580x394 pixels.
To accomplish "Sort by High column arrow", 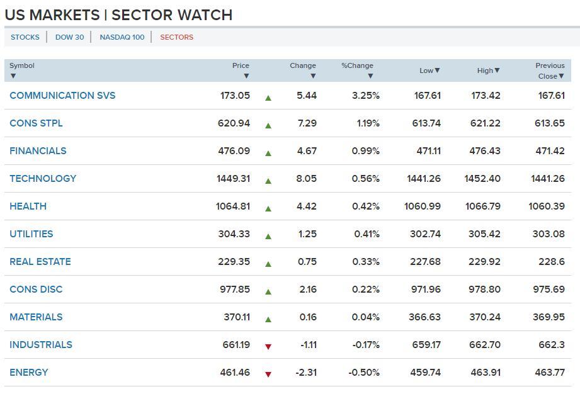I will [497, 70].
